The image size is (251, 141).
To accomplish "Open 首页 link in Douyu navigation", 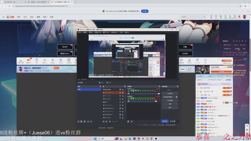I will 19,17.
